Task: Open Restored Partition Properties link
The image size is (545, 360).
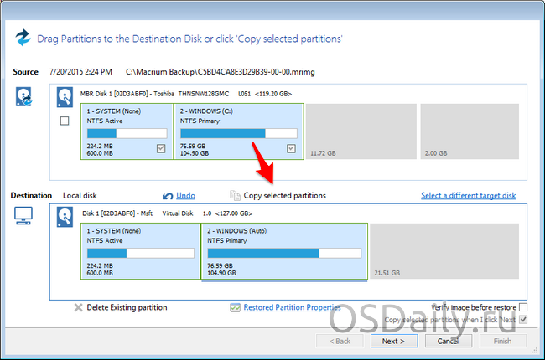Action: pos(292,308)
